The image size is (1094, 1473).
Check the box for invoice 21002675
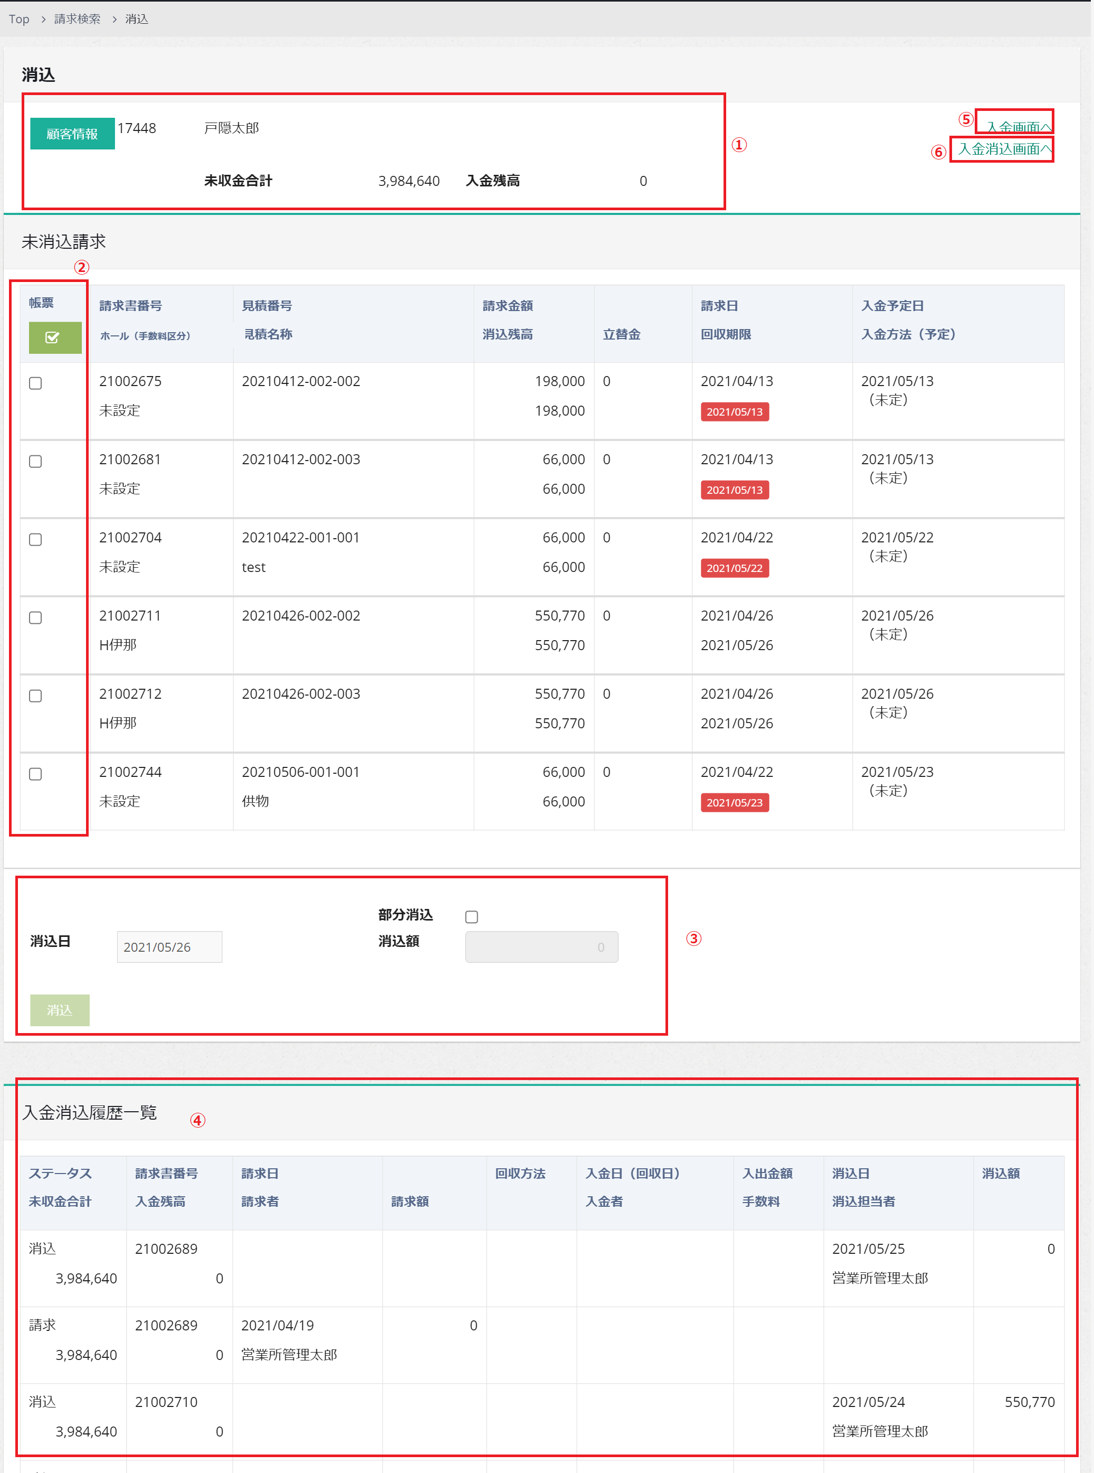tap(36, 383)
